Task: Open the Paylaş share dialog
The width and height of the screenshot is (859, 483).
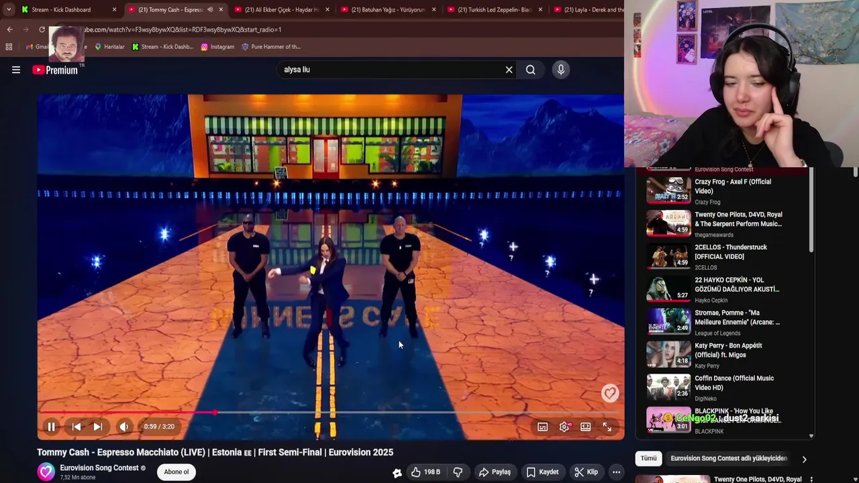Action: click(x=495, y=472)
